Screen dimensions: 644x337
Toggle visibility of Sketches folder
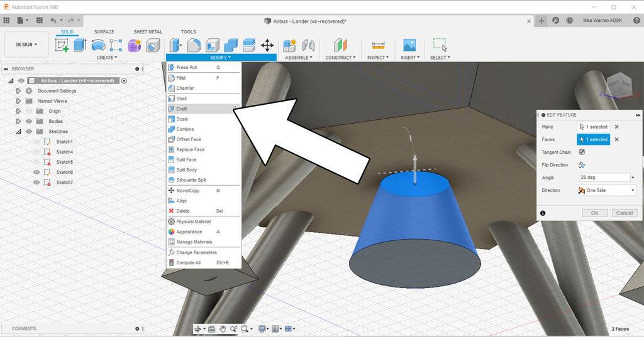pos(29,132)
